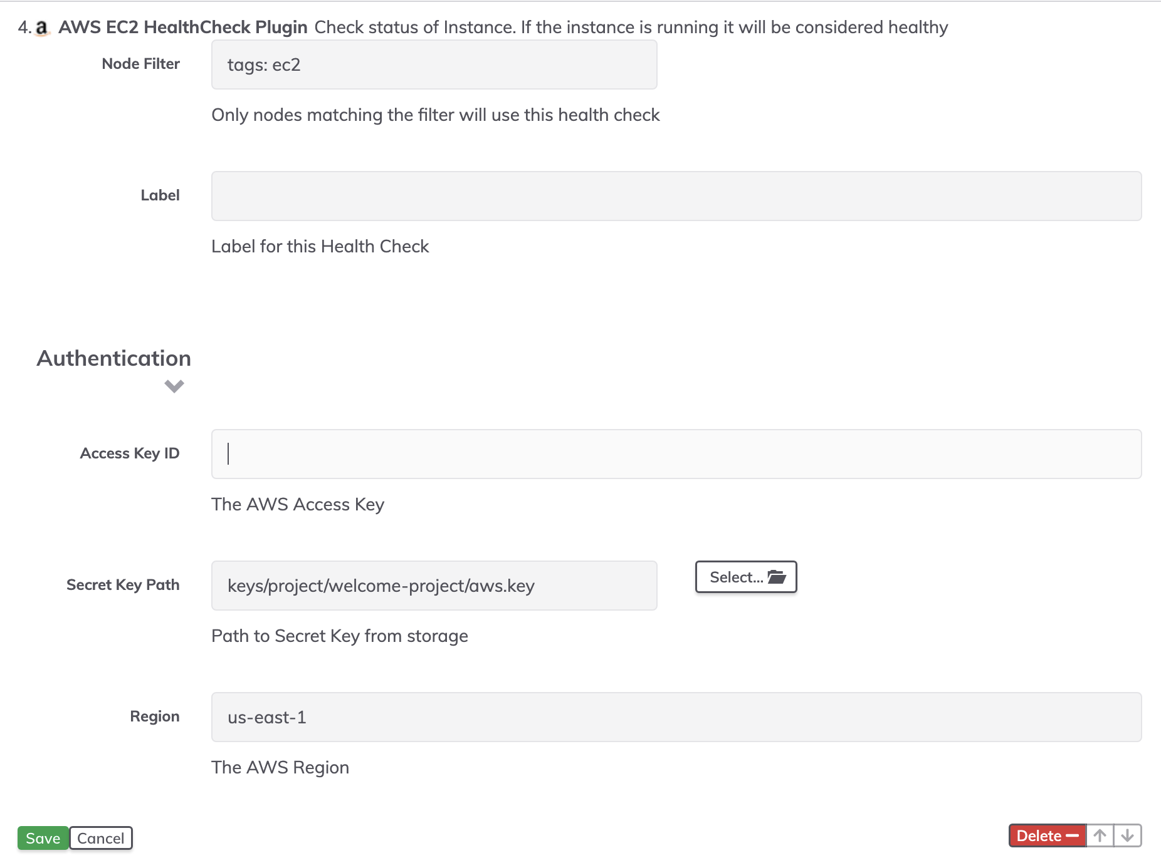Viewport: 1161px width, 858px height.
Task: Focus the Node Filter field containing tags: ec2
Action: [434, 65]
